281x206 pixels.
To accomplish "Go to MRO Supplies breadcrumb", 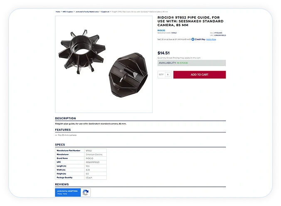I will coord(68,12).
